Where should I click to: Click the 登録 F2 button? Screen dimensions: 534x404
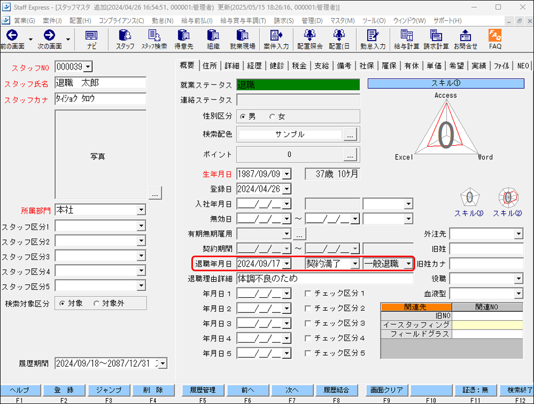(64, 390)
